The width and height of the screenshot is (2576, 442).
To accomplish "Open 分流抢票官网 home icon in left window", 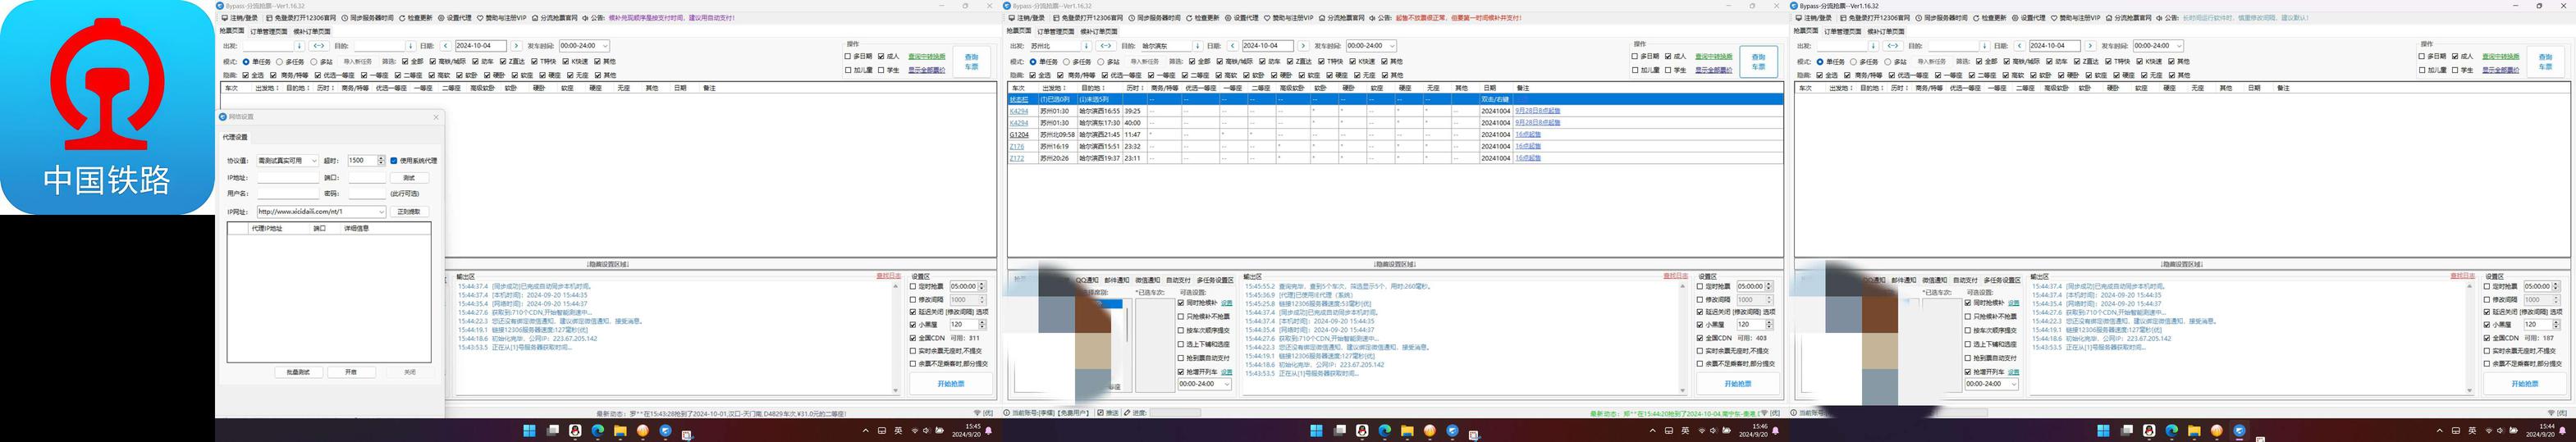I will pyautogui.click(x=535, y=18).
